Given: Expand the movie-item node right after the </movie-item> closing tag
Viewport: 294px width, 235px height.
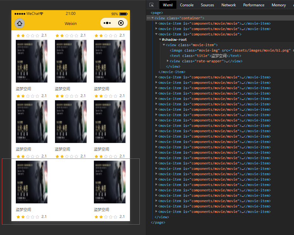Looking at the screenshot, I should pyautogui.click(x=156, y=77).
